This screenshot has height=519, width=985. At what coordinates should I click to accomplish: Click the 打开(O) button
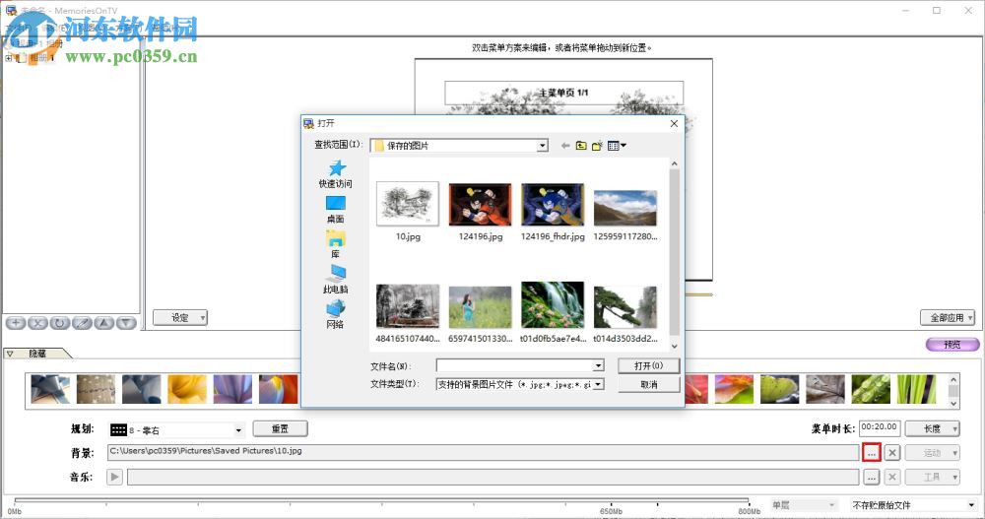[649, 365]
